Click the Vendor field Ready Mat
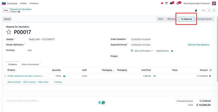The image size is (218, 112). pos(41,39)
